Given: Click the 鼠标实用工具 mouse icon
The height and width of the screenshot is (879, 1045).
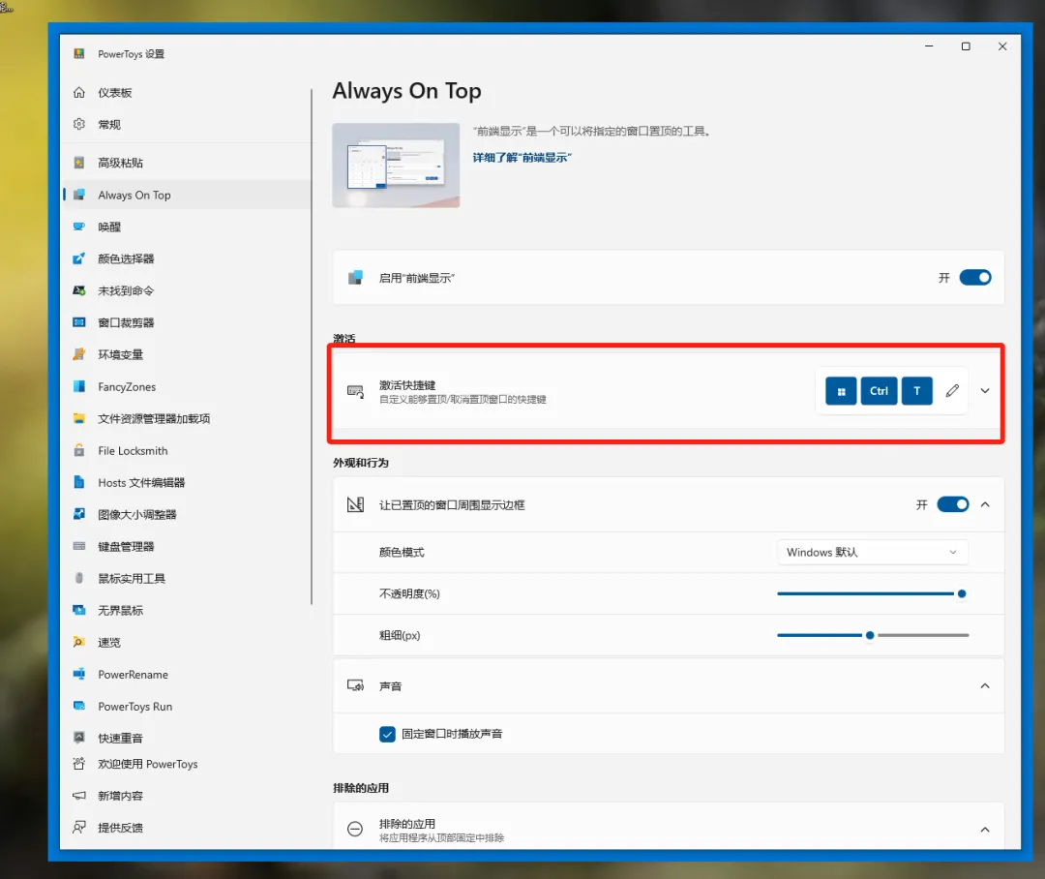Looking at the screenshot, I should [78, 578].
